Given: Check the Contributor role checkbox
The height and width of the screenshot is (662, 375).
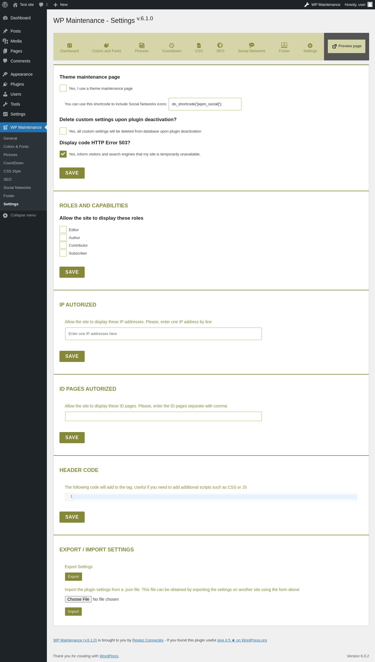Looking at the screenshot, I should [63, 245].
